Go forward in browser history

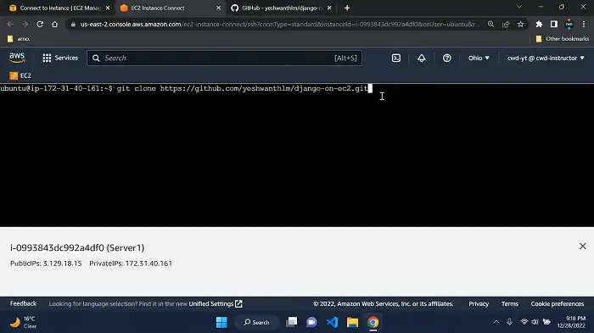25,25
